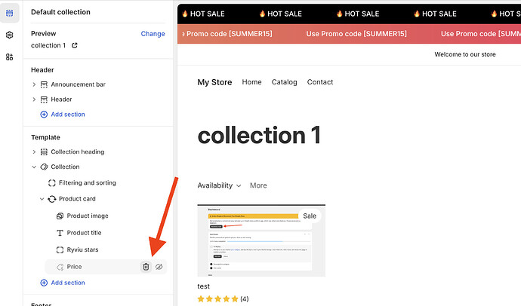The image size is (521, 306).
Task: Expand the Announcement bar section
Action: 34,84
